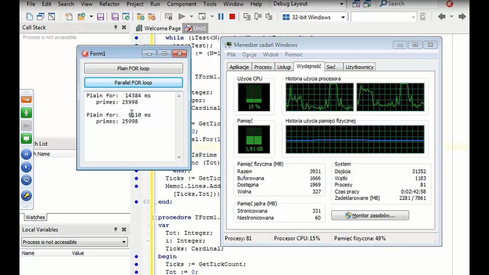
Task: Open the Run button dropdown arrow
Action: pyautogui.click(x=191, y=17)
